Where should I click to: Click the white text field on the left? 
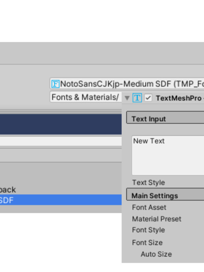pos(61,142)
